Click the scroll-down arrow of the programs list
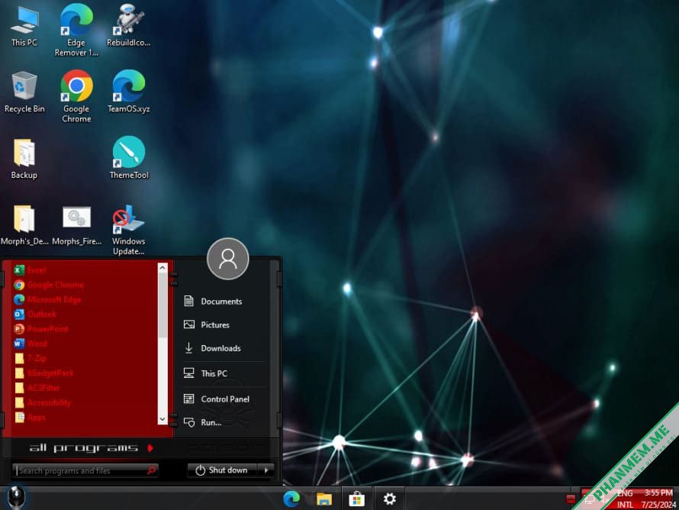679x510 pixels. (x=163, y=419)
